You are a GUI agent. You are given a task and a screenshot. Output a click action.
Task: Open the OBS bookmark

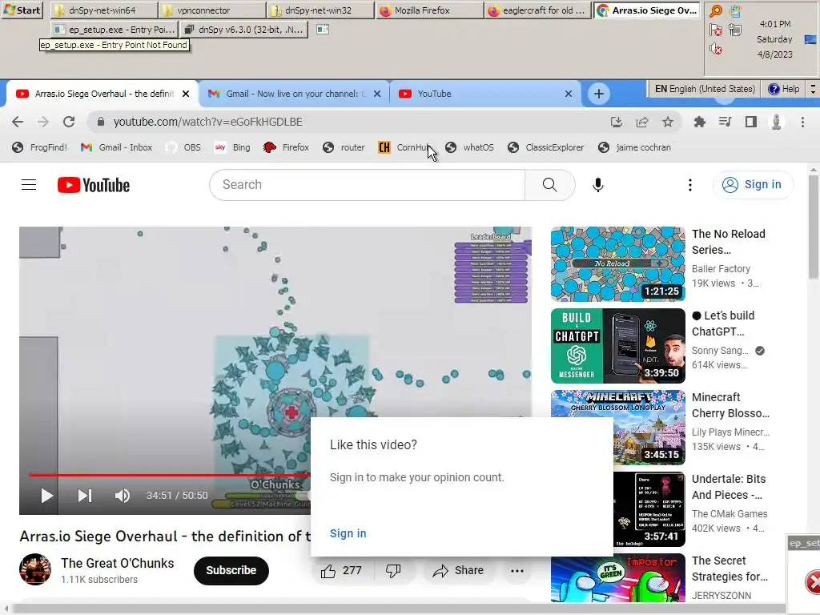pyautogui.click(x=183, y=147)
